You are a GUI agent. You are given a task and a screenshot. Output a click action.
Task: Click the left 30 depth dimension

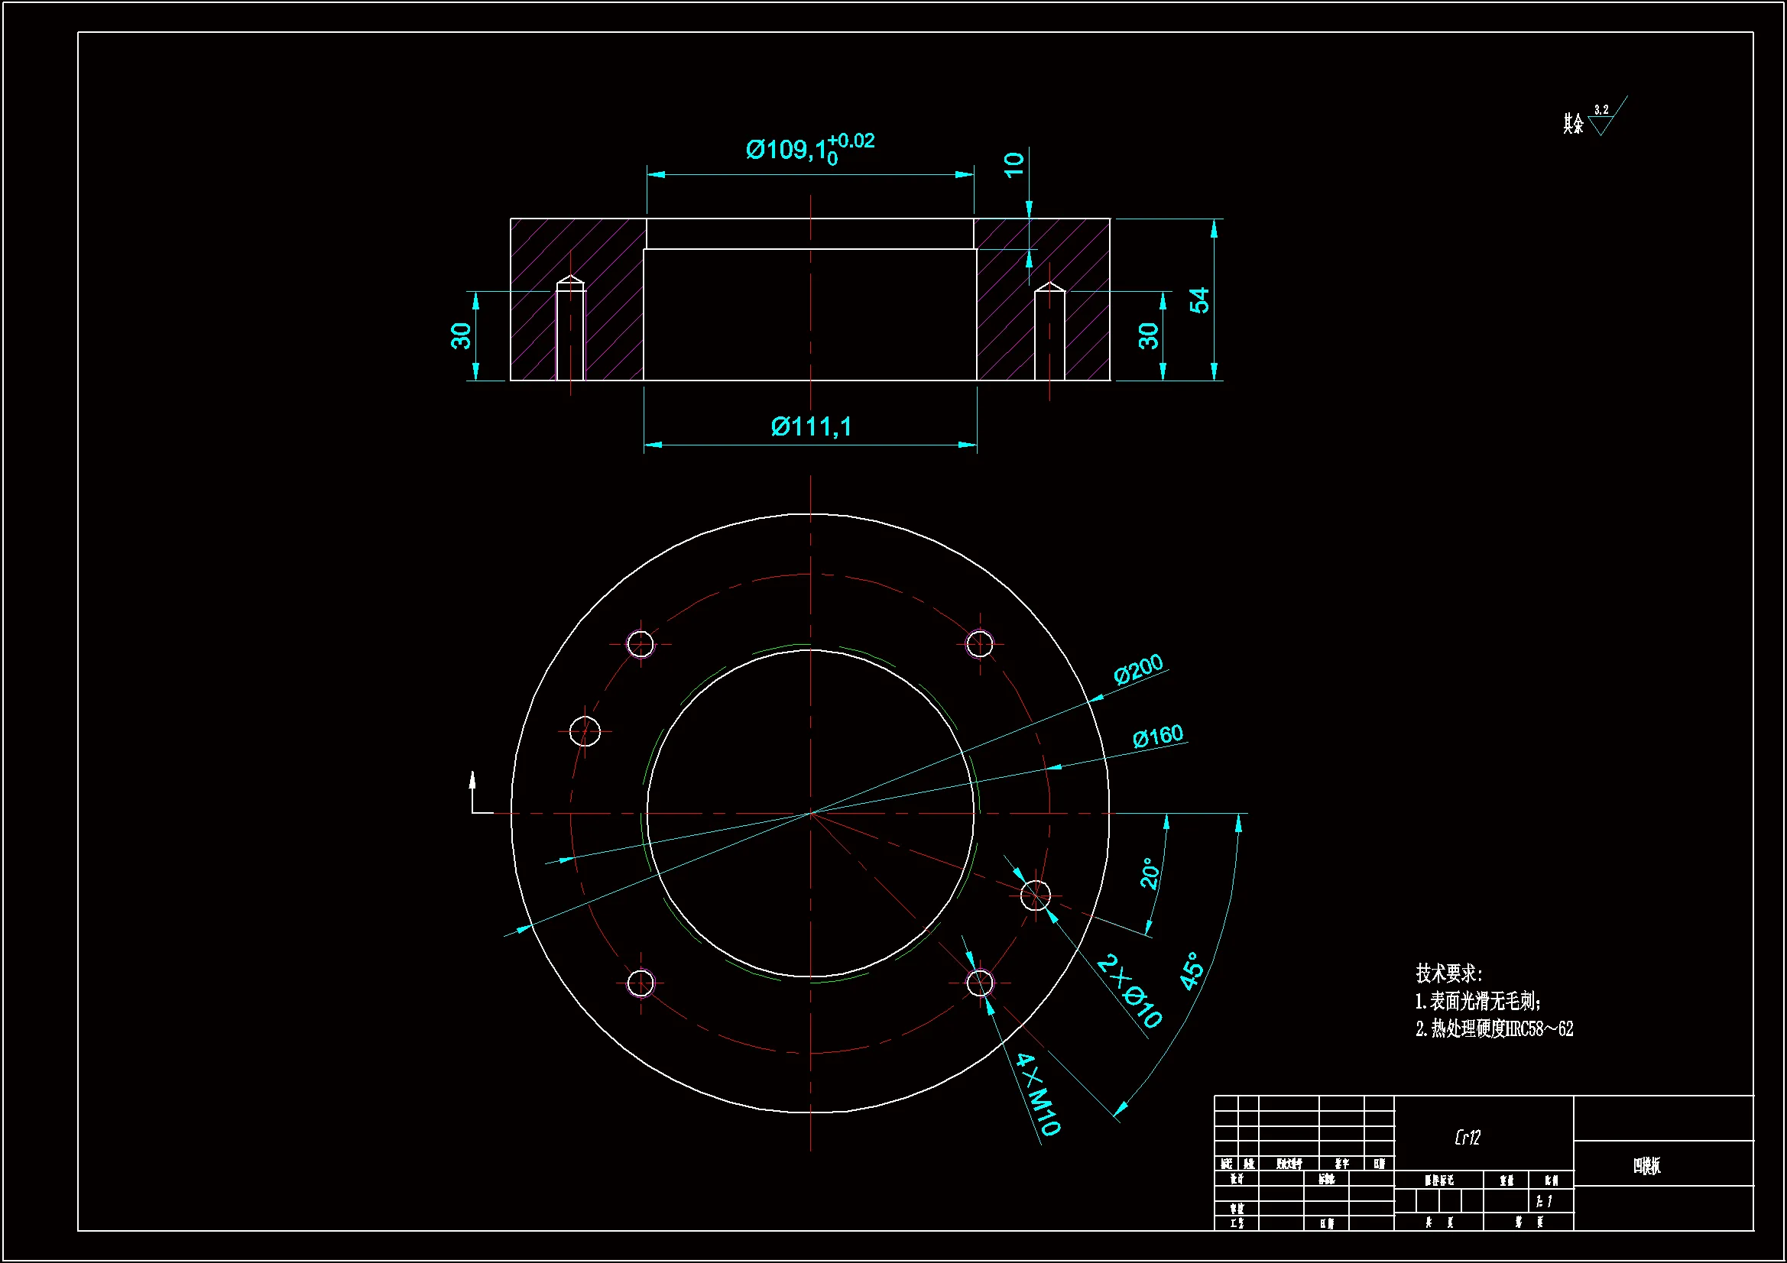461,336
